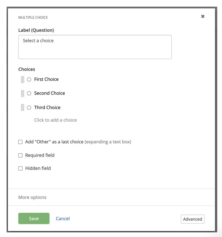The height and width of the screenshot is (237, 222).
Task: Click the Choices section heading
Action: pyautogui.click(x=27, y=69)
